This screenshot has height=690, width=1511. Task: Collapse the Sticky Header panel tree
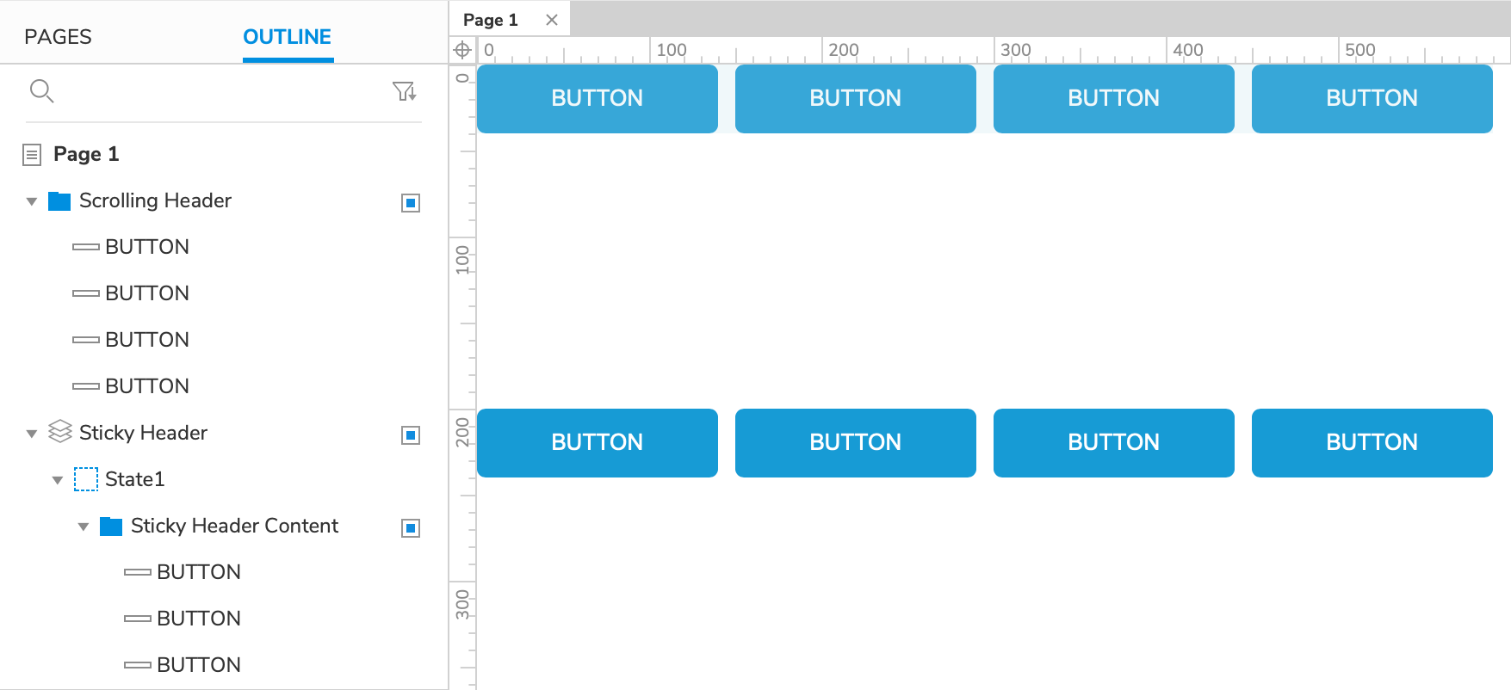32,434
